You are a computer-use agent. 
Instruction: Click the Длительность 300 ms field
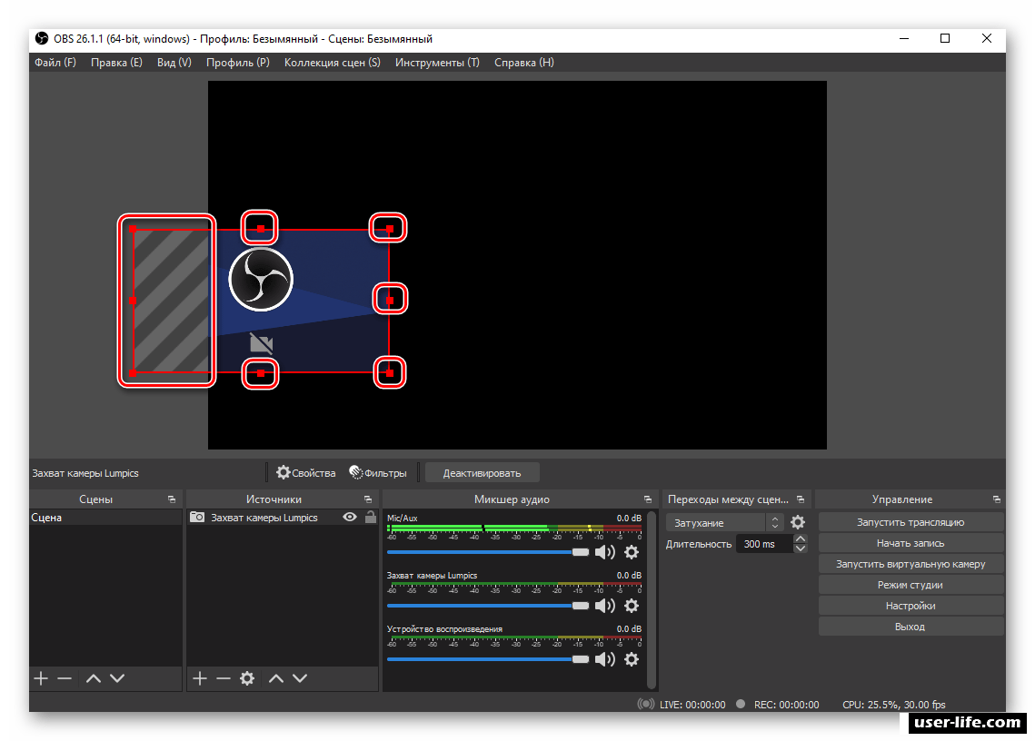pyautogui.click(x=764, y=544)
